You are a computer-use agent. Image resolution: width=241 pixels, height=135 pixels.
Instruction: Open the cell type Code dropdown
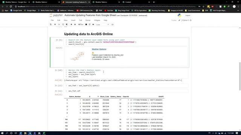[x=102, y=24]
